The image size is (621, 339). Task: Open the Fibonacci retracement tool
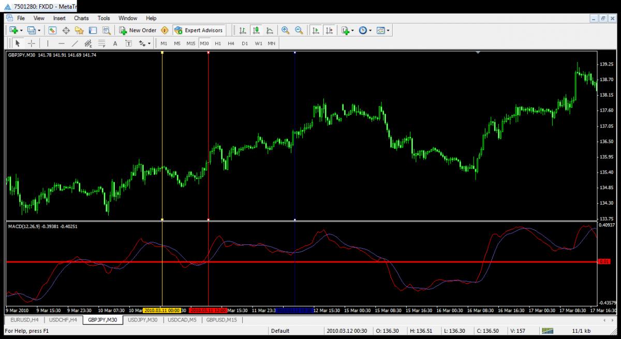[x=101, y=43]
